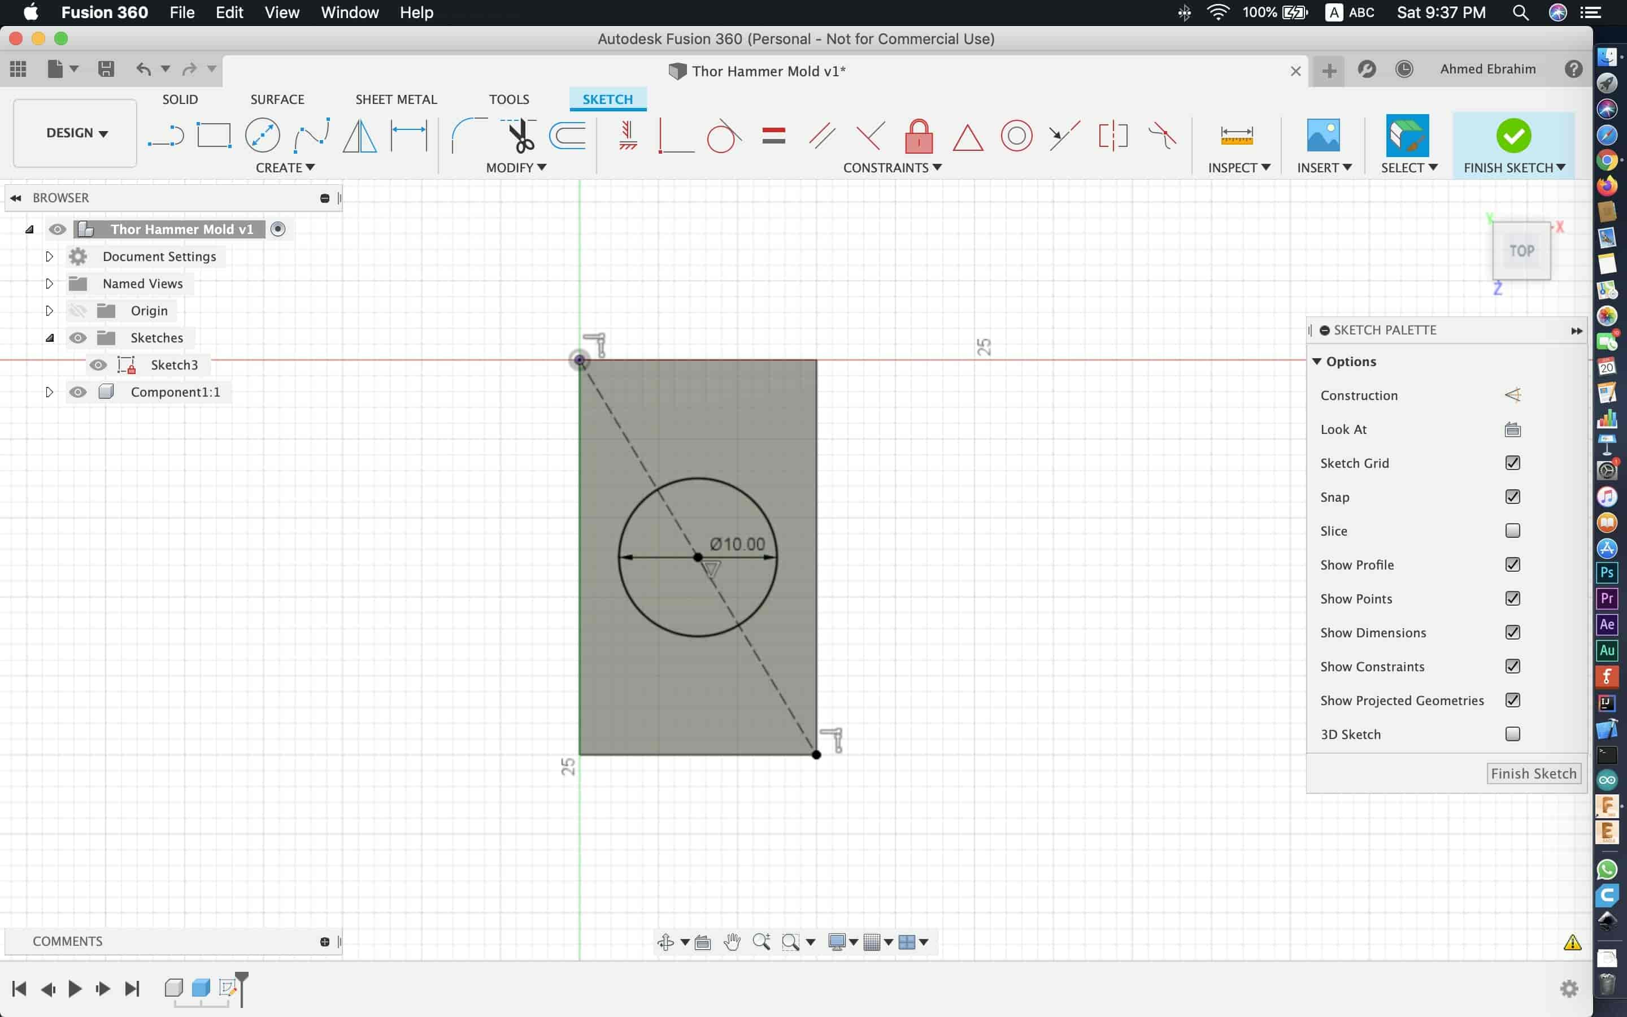Apply the Tangent constraint
Viewport: 1627px width, 1017px height.
(x=724, y=136)
